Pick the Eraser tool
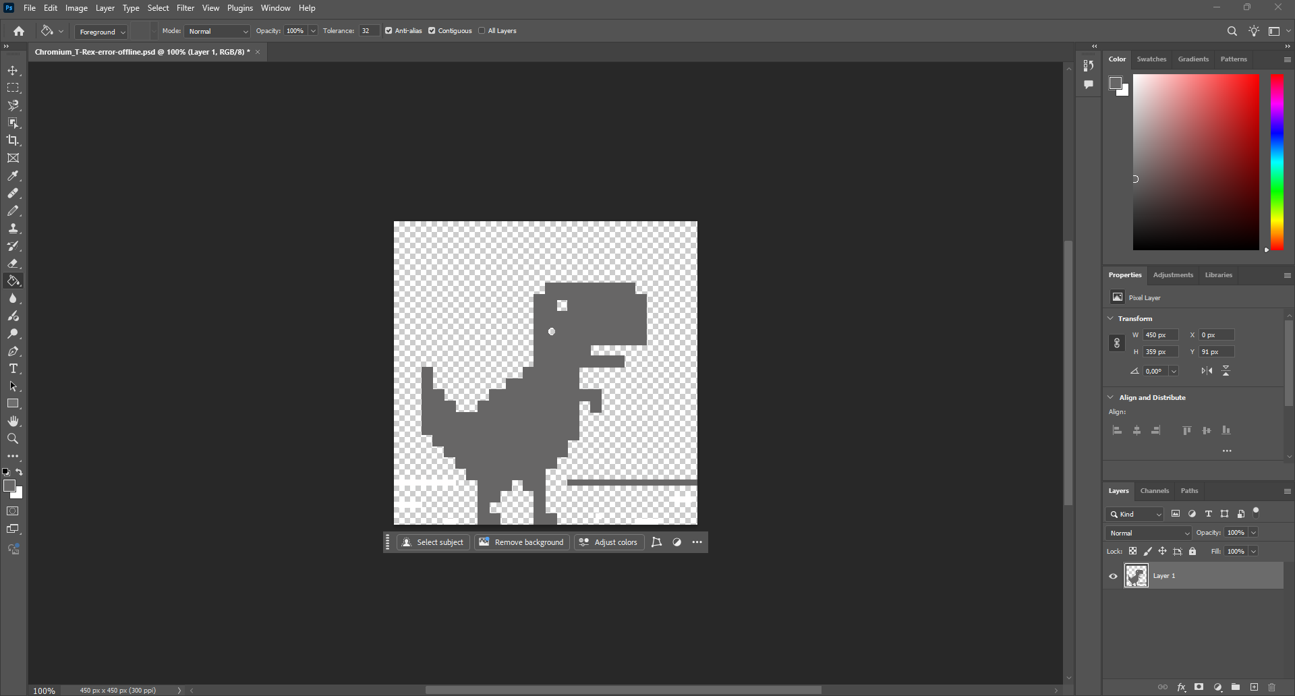 click(x=13, y=264)
